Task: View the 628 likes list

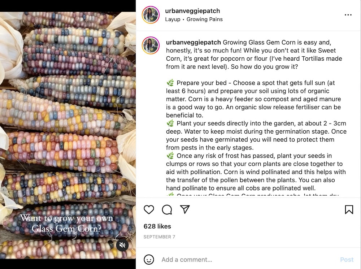Action: [x=157, y=226]
